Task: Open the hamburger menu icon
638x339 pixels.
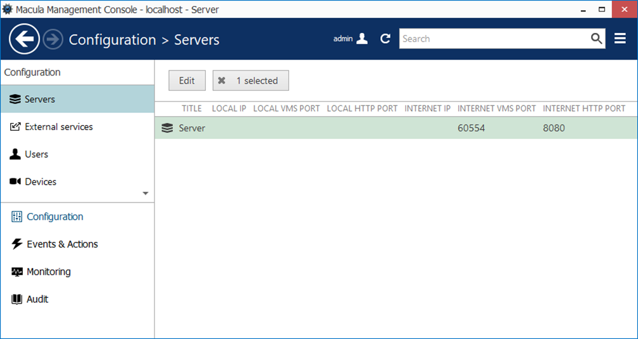Action: click(620, 39)
